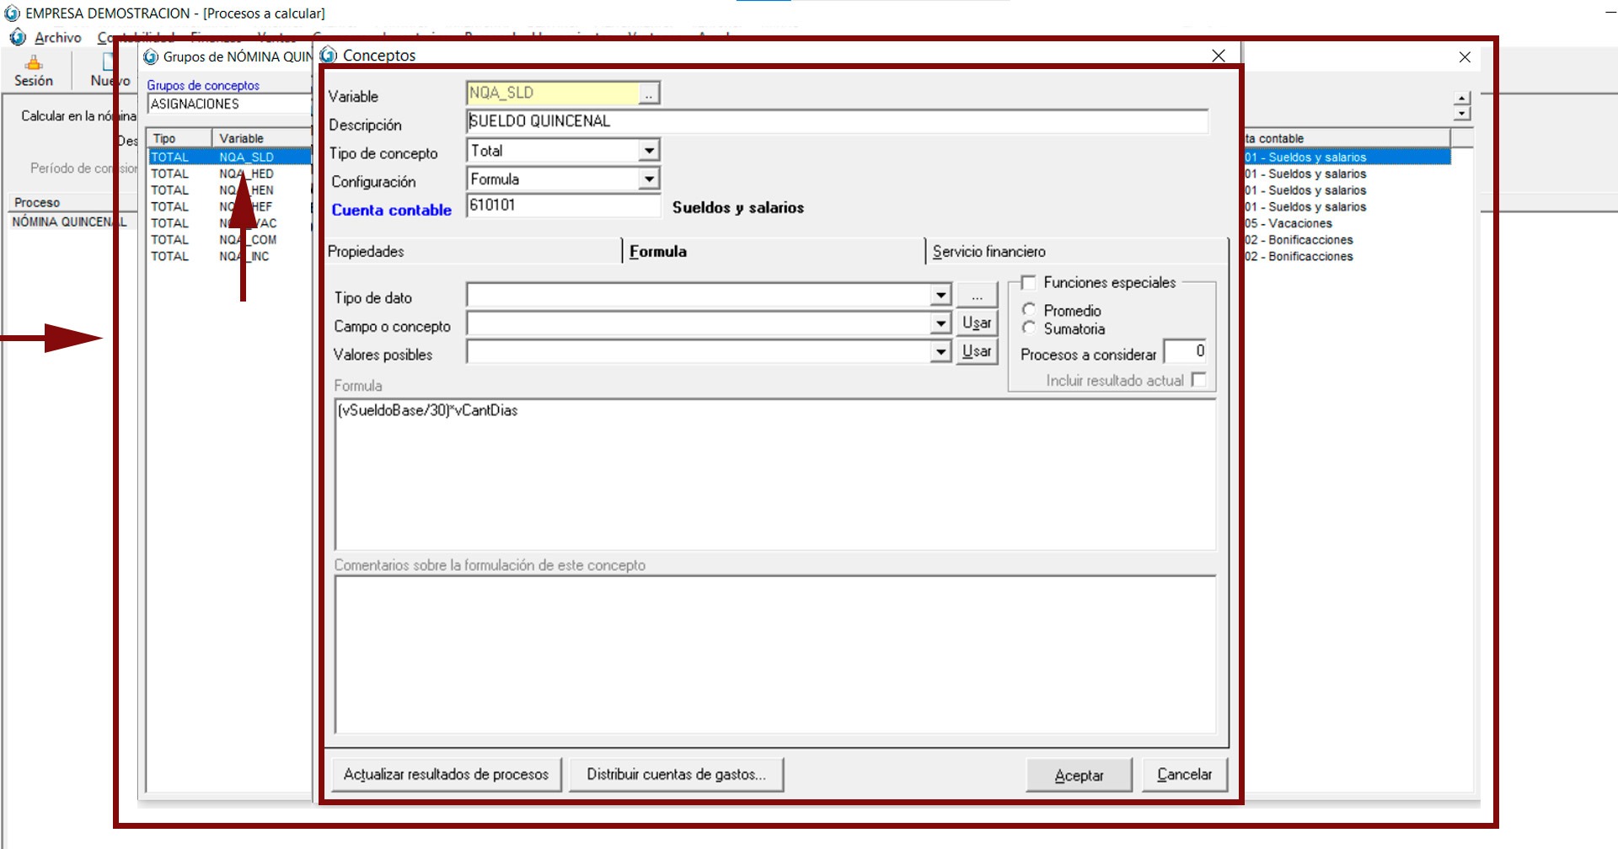Viewport: 1618px width, 849px height.
Task: Open the Tipo de concepto dropdown
Action: pos(648,152)
